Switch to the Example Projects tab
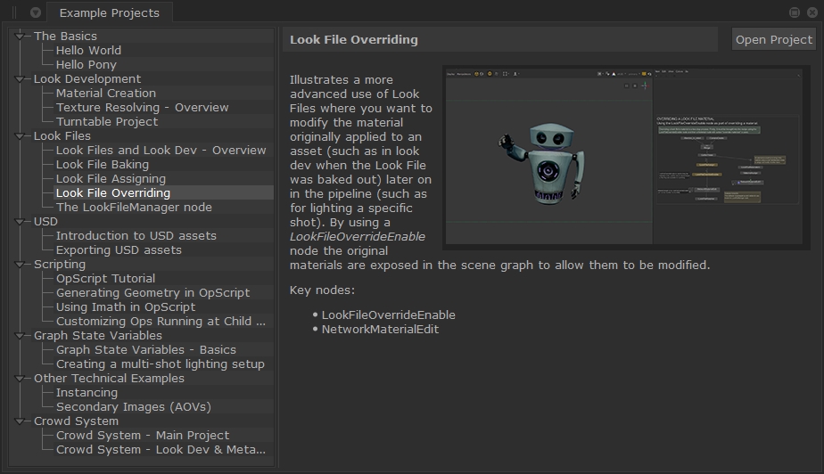824x474 pixels. tap(109, 12)
